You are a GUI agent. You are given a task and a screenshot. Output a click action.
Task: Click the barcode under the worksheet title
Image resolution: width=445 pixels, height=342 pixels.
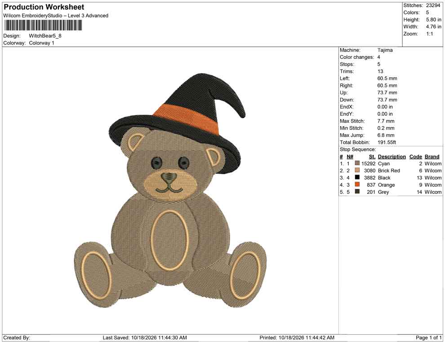(x=43, y=26)
